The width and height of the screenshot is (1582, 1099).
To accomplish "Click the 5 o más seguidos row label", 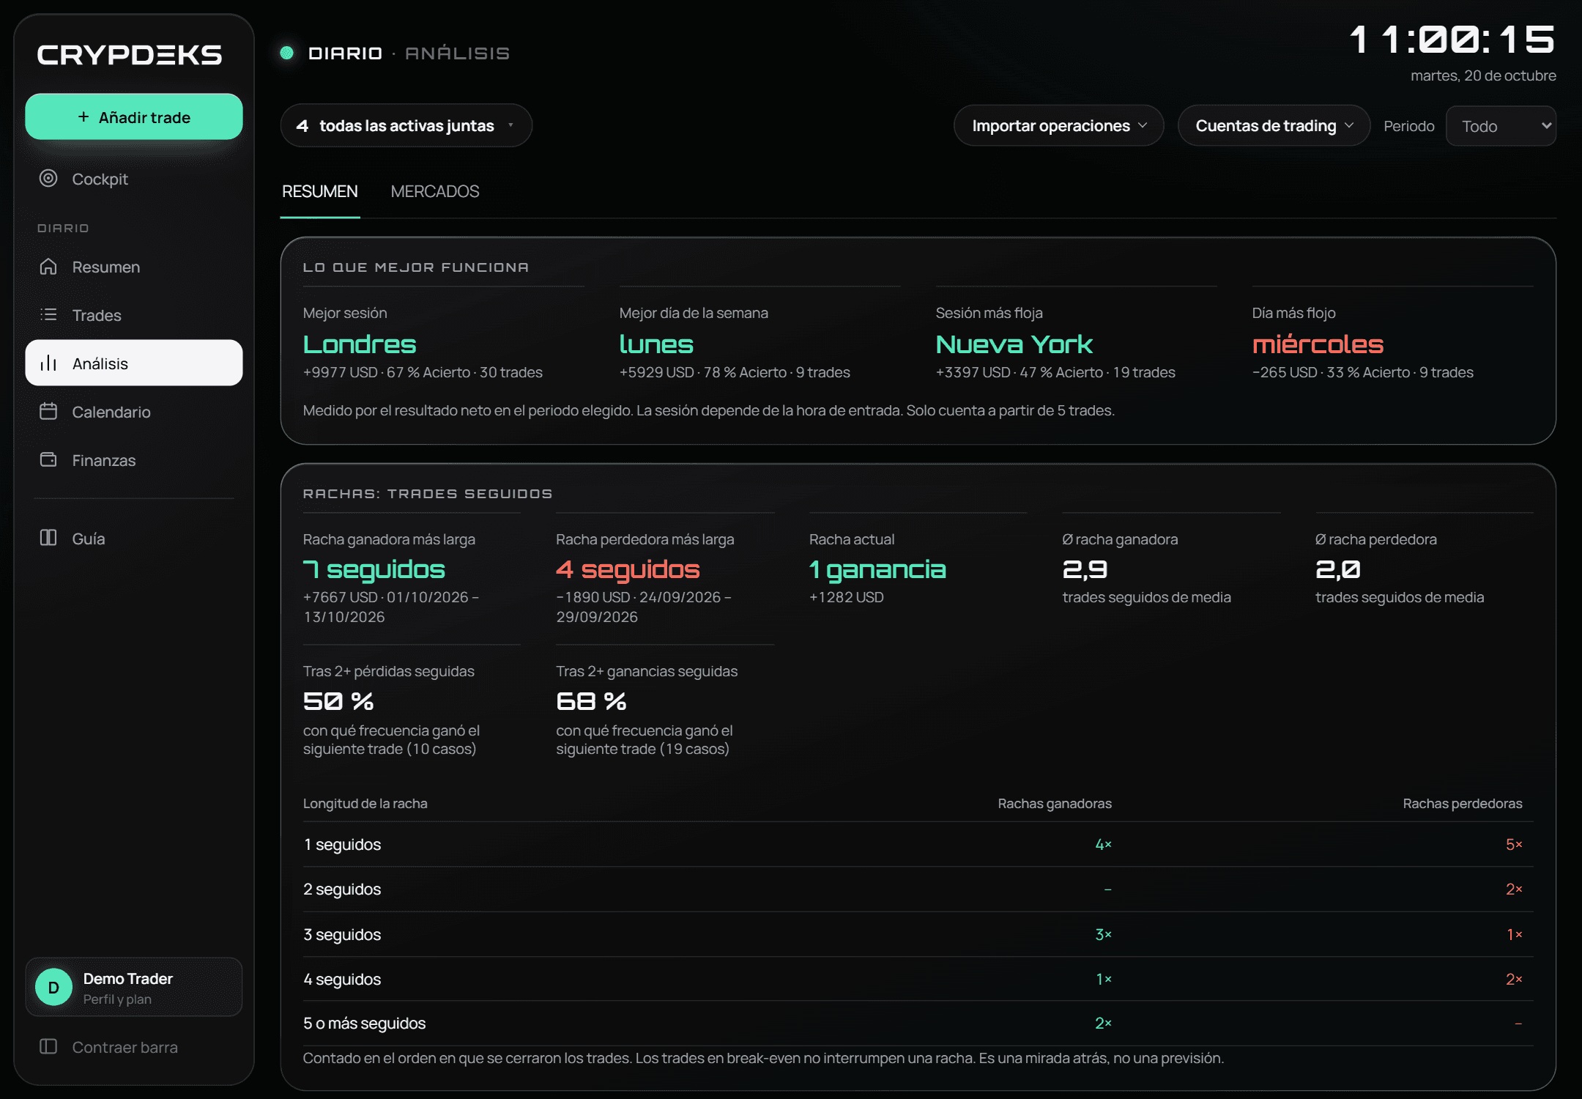I will coord(364,1023).
